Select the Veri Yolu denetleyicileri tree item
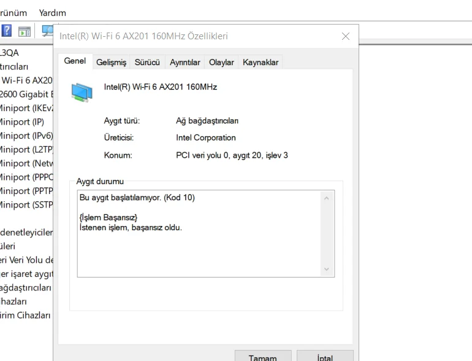472x361 pixels. click(26, 260)
